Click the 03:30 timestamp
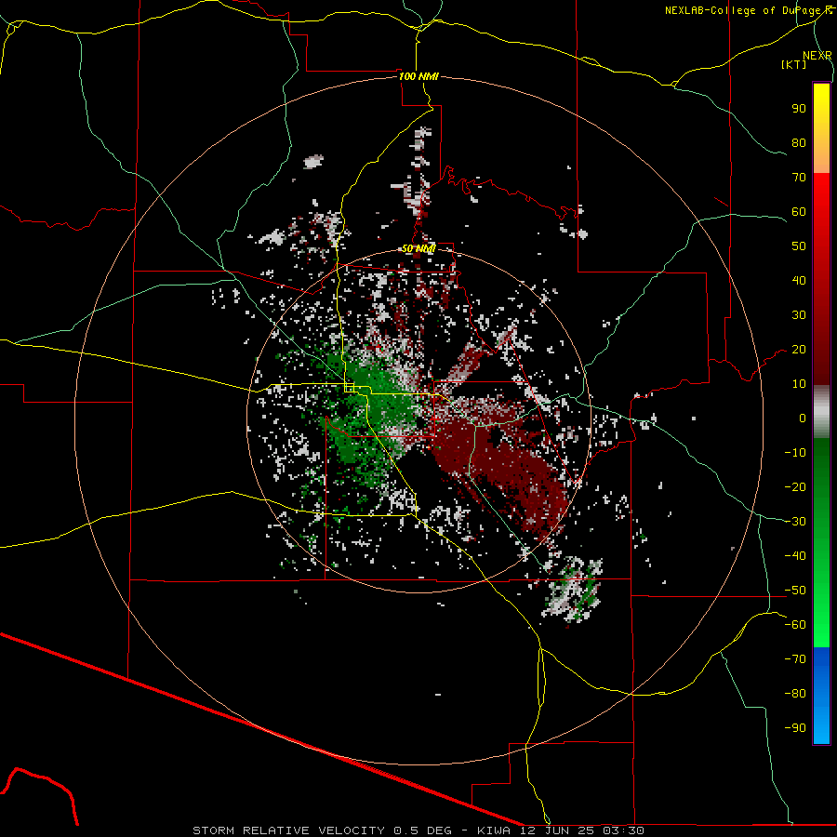The width and height of the screenshot is (837, 837). click(x=623, y=830)
